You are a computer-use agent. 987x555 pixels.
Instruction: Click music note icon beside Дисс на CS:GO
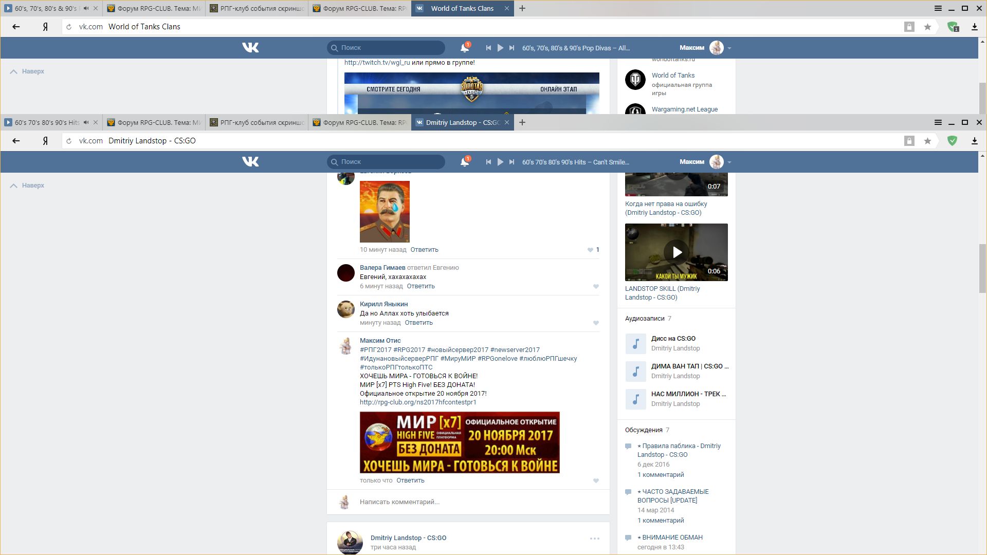pyautogui.click(x=635, y=344)
